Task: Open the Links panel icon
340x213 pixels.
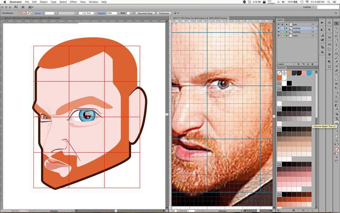Action: 329,44
